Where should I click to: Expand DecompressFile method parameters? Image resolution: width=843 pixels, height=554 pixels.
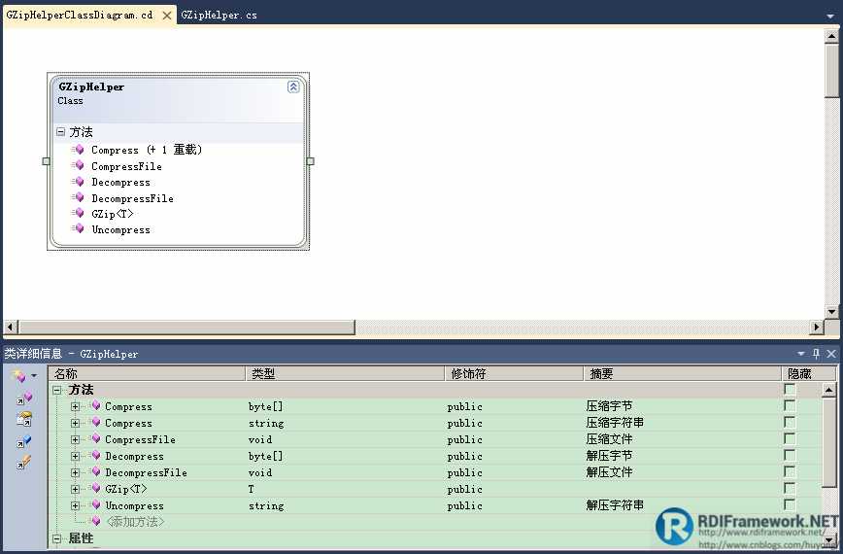tap(75, 472)
